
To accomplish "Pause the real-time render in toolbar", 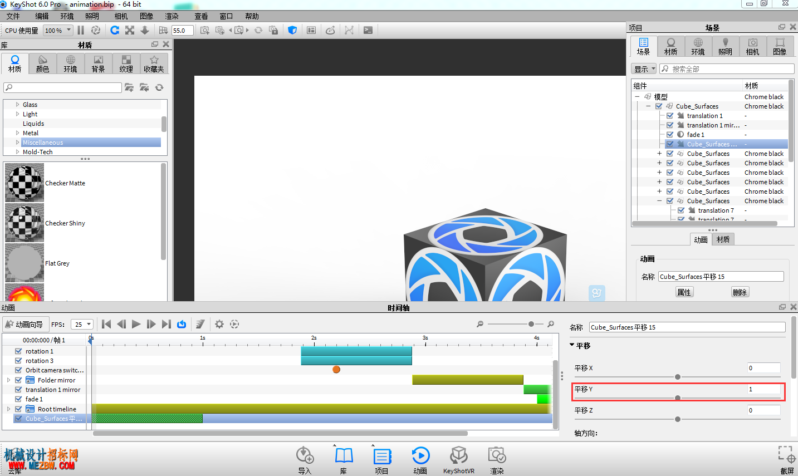I will [x=81, y=30].
